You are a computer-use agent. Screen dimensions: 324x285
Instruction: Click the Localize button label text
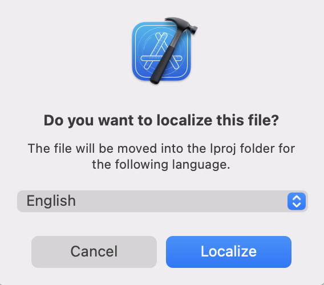pos(229,251)
